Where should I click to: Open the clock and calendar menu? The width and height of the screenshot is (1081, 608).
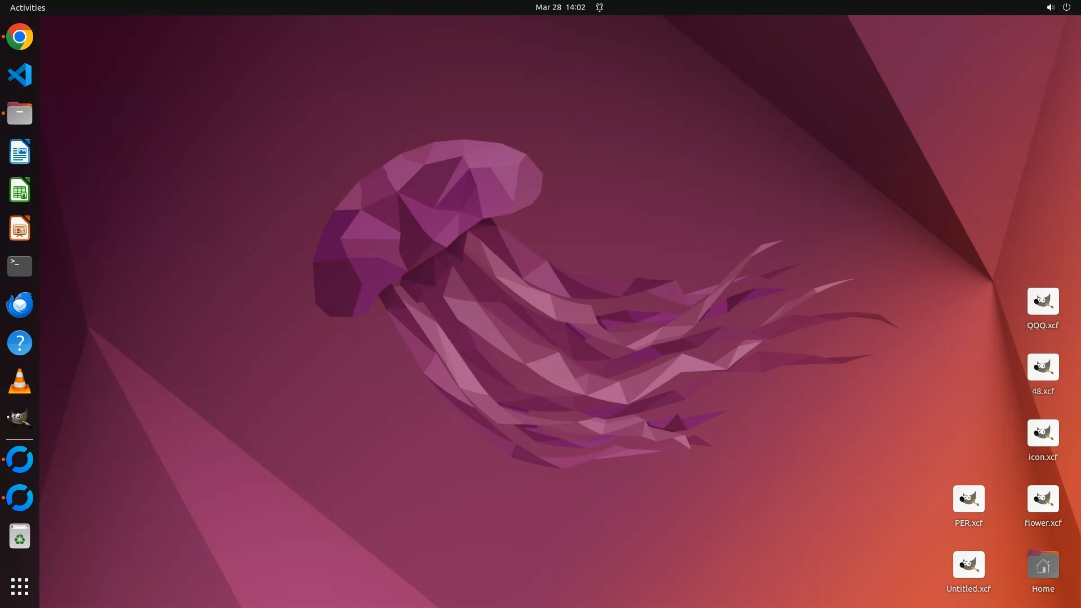click(560, 7)
